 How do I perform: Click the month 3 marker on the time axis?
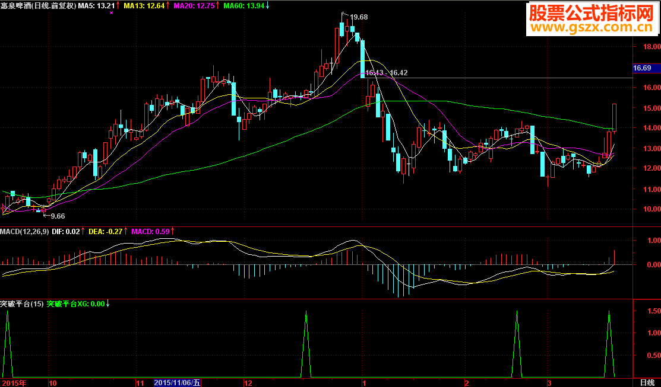pyautogui.click(x=549, y=383)
